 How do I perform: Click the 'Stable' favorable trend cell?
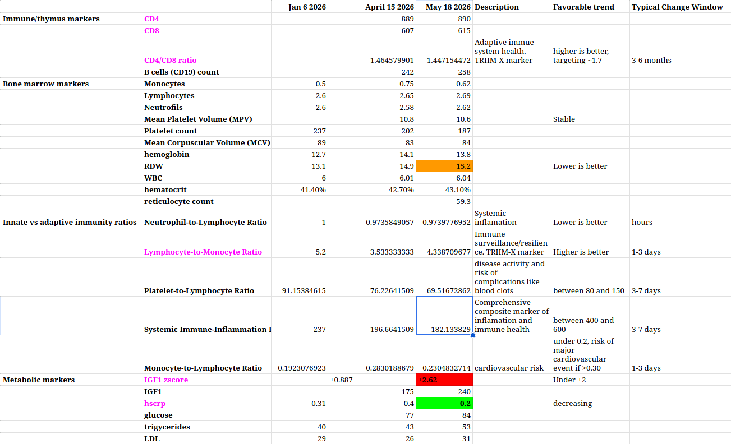coord(590,119)
